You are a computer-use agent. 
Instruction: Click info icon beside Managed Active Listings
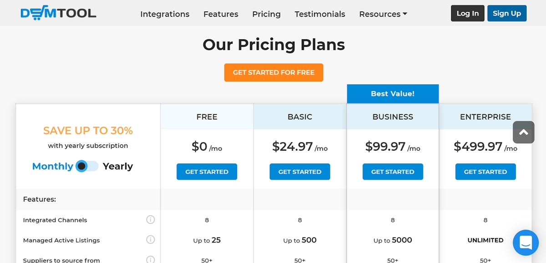[151, 240]
